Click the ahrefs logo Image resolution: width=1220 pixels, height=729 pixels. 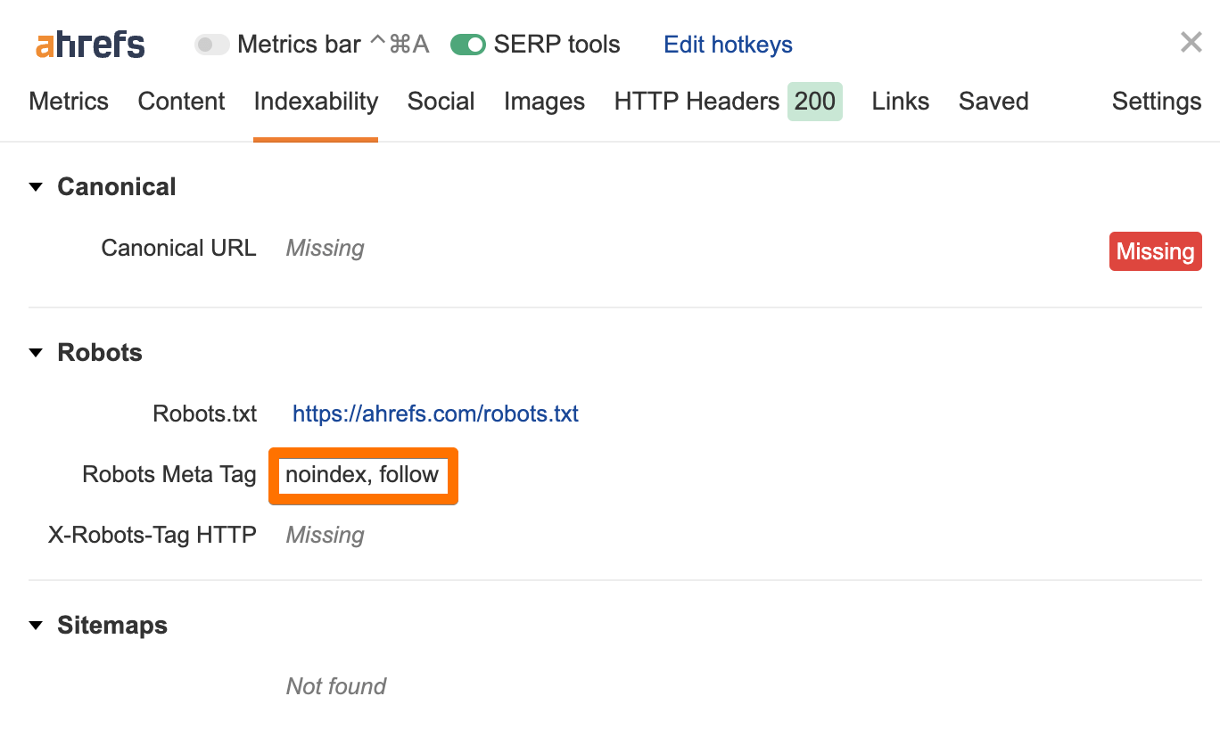pyautogui.click(x=88, y=44)
